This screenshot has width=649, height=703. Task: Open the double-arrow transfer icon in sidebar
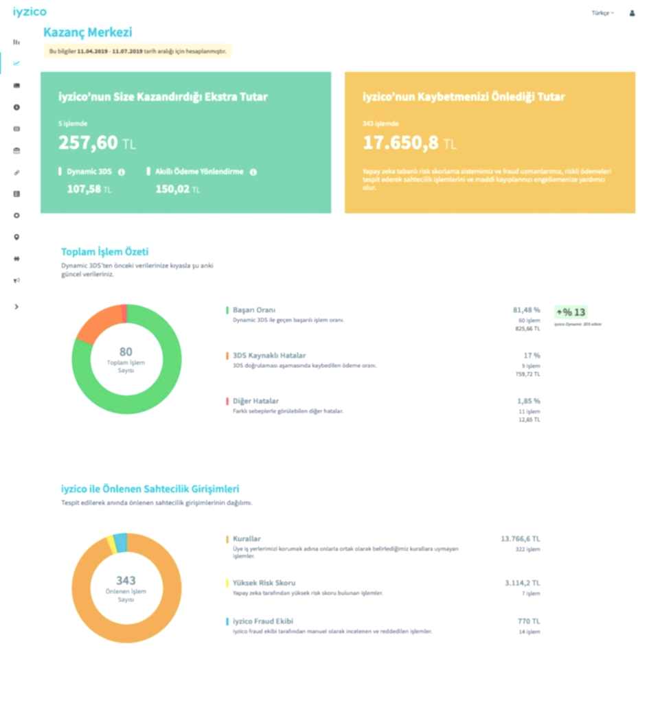coord(16,258)
